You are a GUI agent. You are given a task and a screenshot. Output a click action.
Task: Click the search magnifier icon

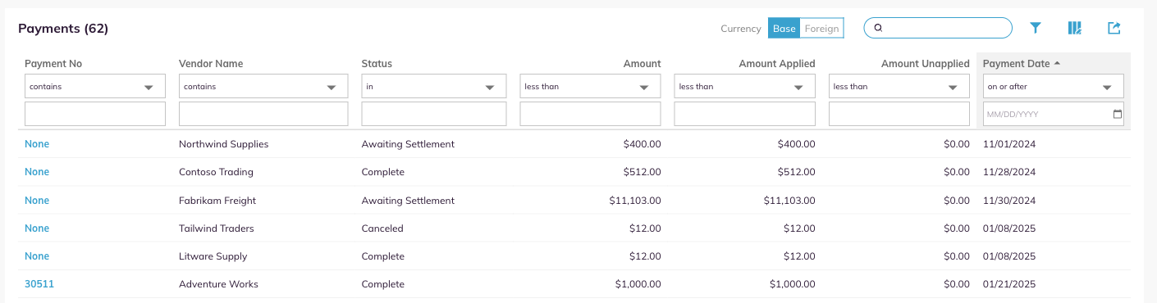(x=878, y=29)
